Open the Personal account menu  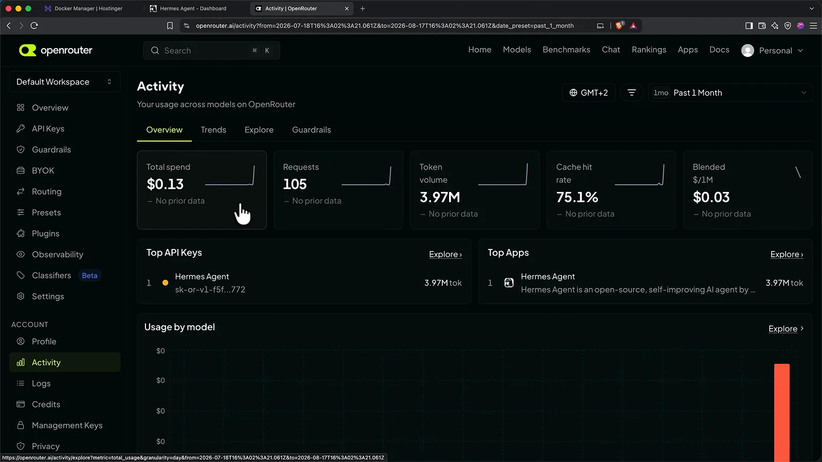point(773,50)
